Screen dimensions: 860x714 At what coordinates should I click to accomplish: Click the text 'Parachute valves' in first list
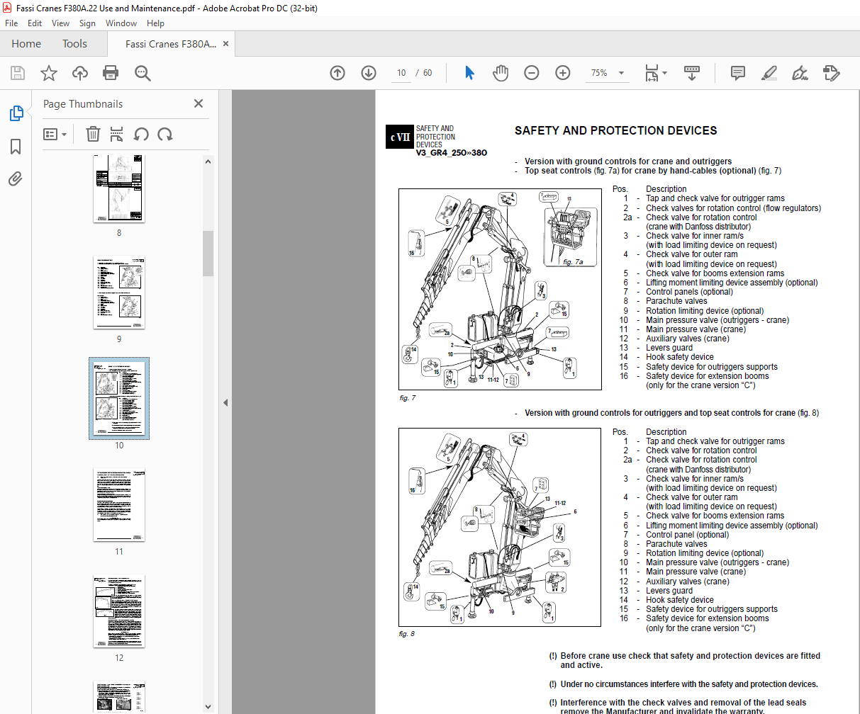pyautogui.click(x=676, y=301)
